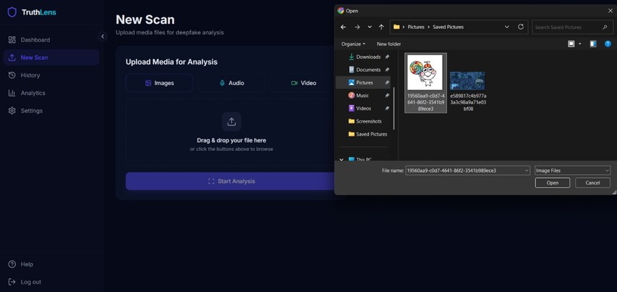Click the New folder button
Image resolution: width=617 pixels, height=292 pixels.
tap(389, 44)
